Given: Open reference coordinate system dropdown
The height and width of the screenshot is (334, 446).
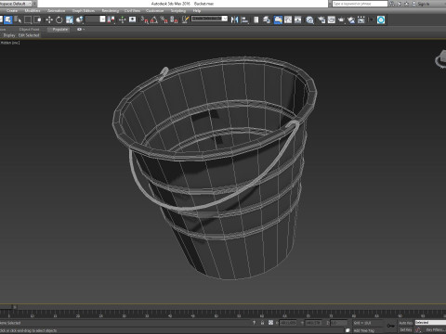Looking at the screenshot, I should (x=96, y=19).
